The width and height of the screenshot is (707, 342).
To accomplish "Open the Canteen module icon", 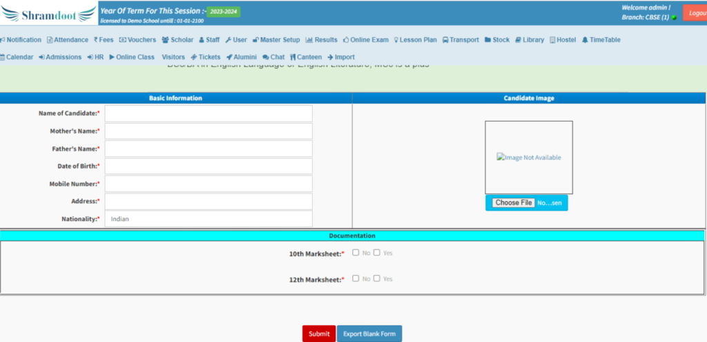I will (x=293, y=57).
